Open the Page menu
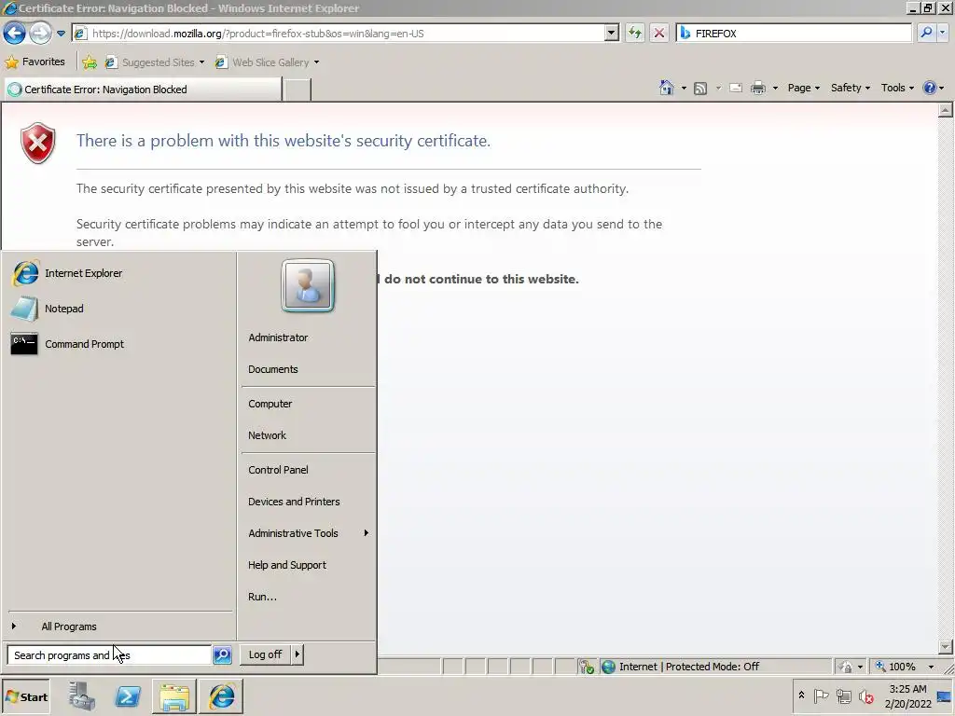 (803, 88)
